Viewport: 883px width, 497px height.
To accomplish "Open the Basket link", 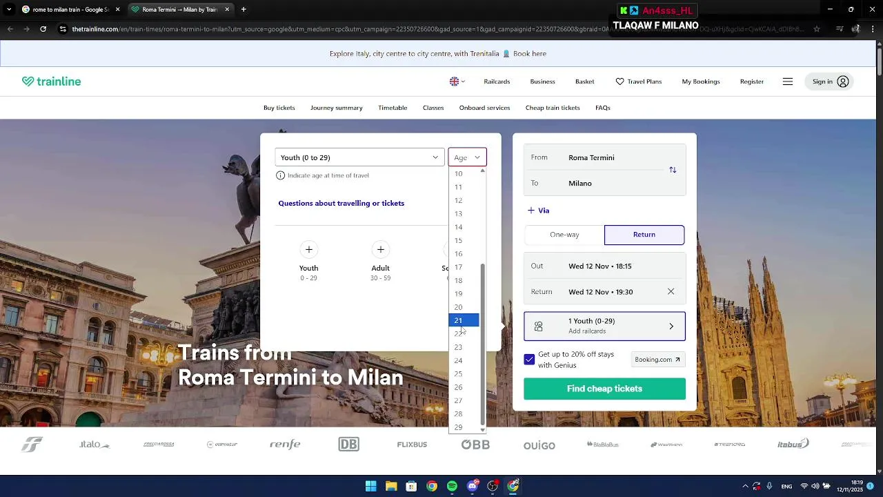I will click(x=584, y=81).
